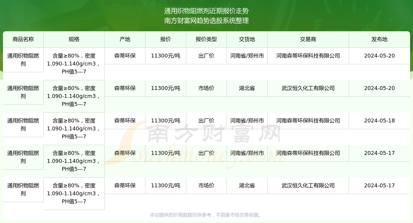
Task: Click 河南省/郑州市 in the 2024-05-18 row
Action: click(247, 121)
